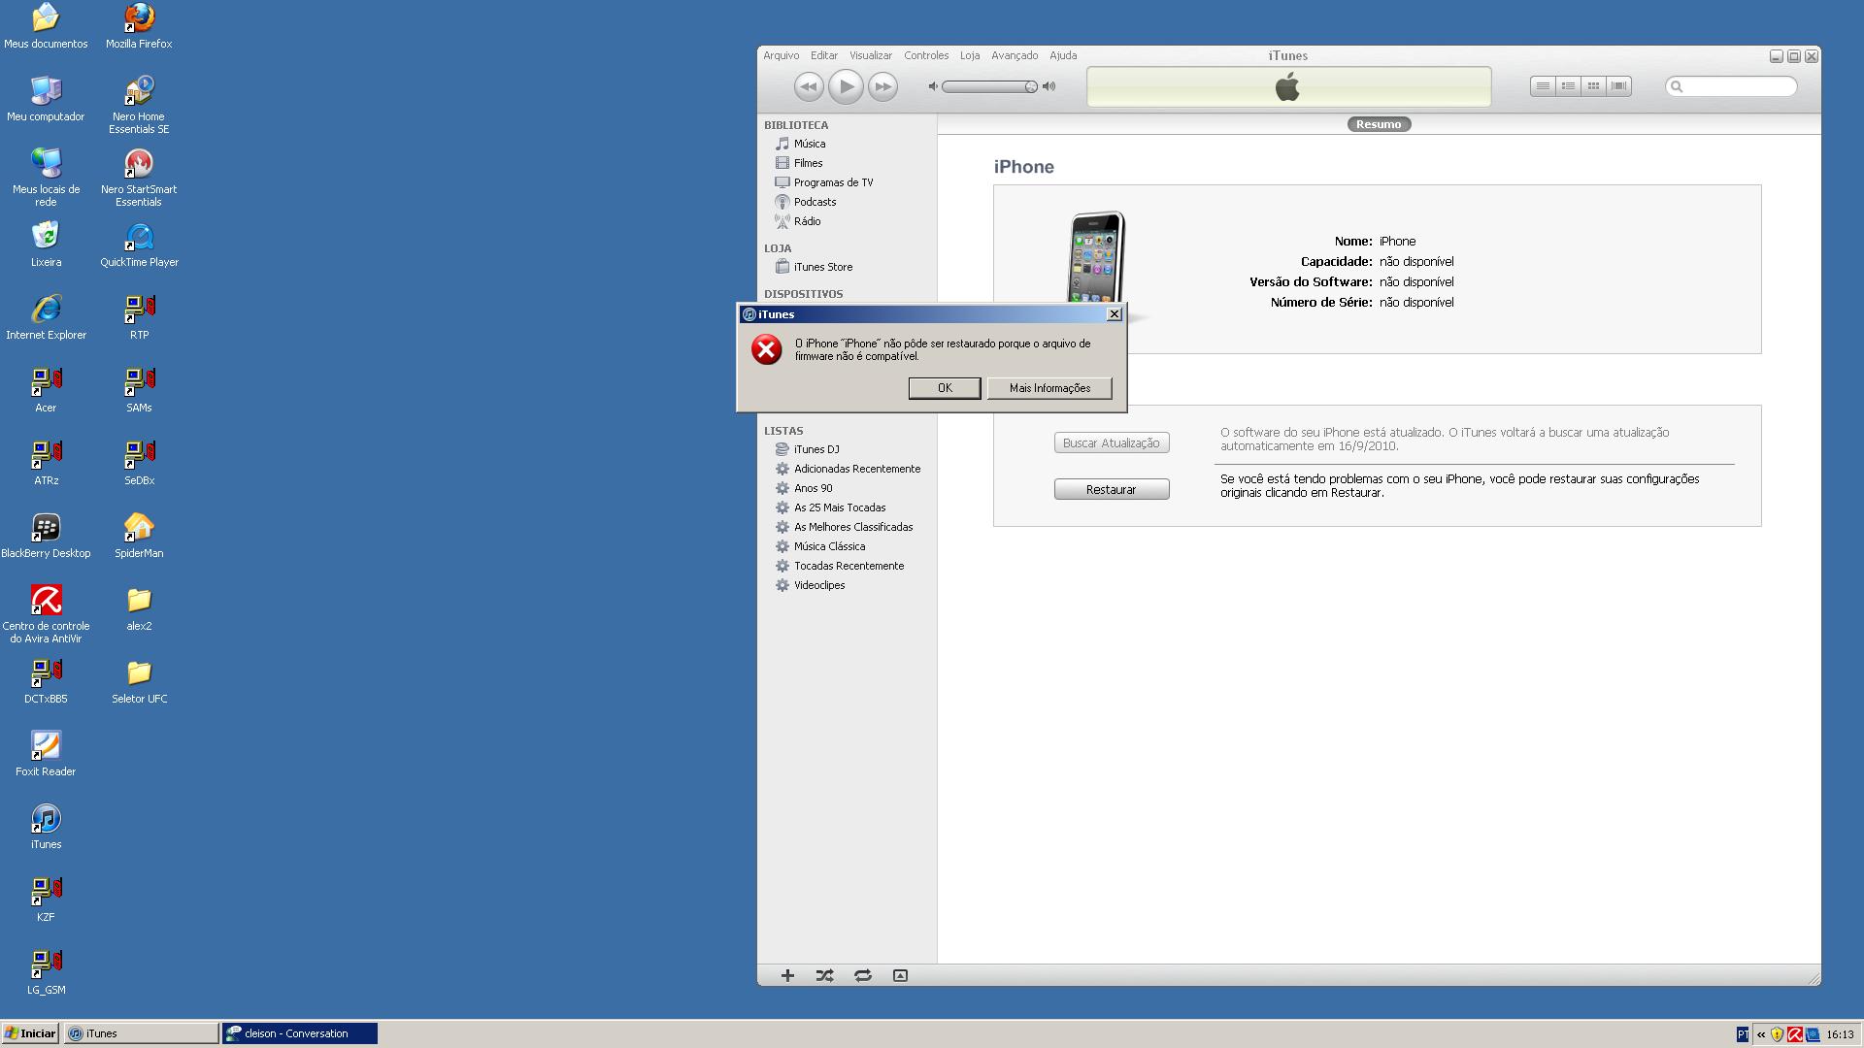Open the Seletor UFC folder
This screenshot has height=1048, width=1864.
click(x=139, y=681)
